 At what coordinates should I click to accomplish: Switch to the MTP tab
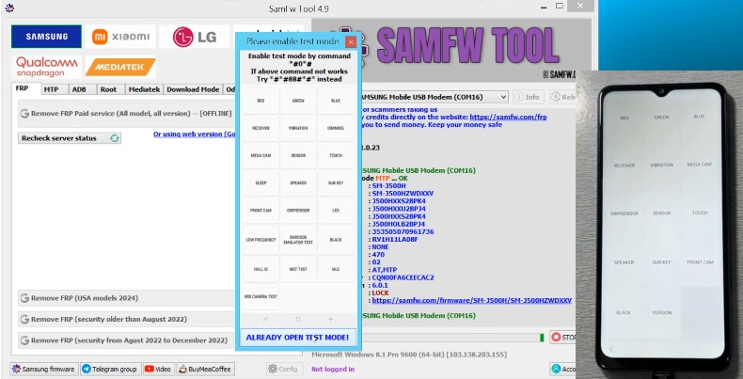click(x=51, y=89)
